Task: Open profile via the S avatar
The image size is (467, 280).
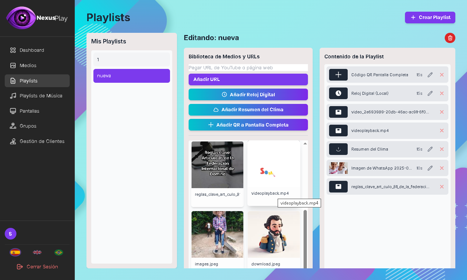Action: click(x=10, y=233)
